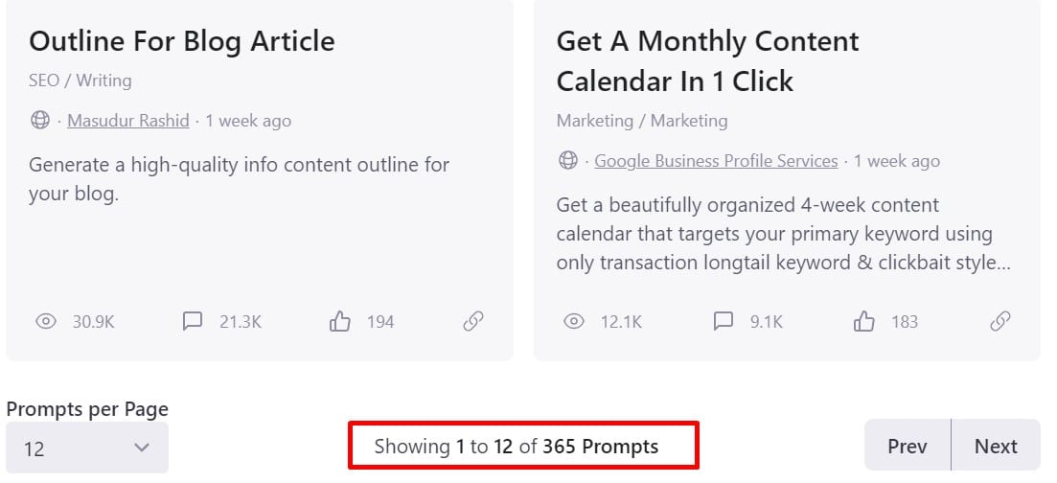
Task: Click globe icon beside Google Business Profile Services
Action: 568,161
